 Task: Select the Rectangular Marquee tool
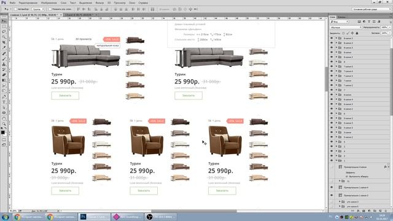(4, 26)
